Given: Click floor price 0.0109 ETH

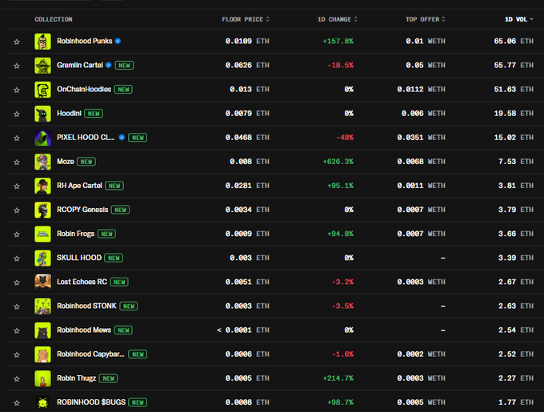Looking at the screenshot, I should tap(247, 42).
